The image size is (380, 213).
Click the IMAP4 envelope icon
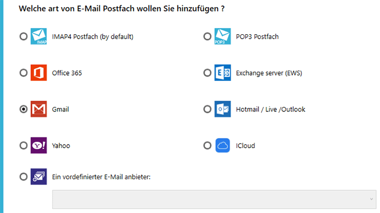point(39,36)
